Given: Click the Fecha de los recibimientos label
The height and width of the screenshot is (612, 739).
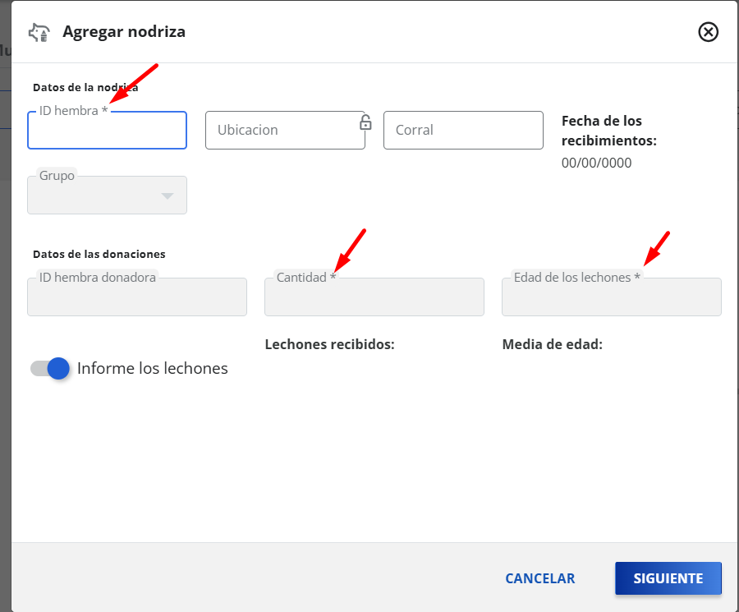Looking at the screenshot, I should tap(609, 131).
